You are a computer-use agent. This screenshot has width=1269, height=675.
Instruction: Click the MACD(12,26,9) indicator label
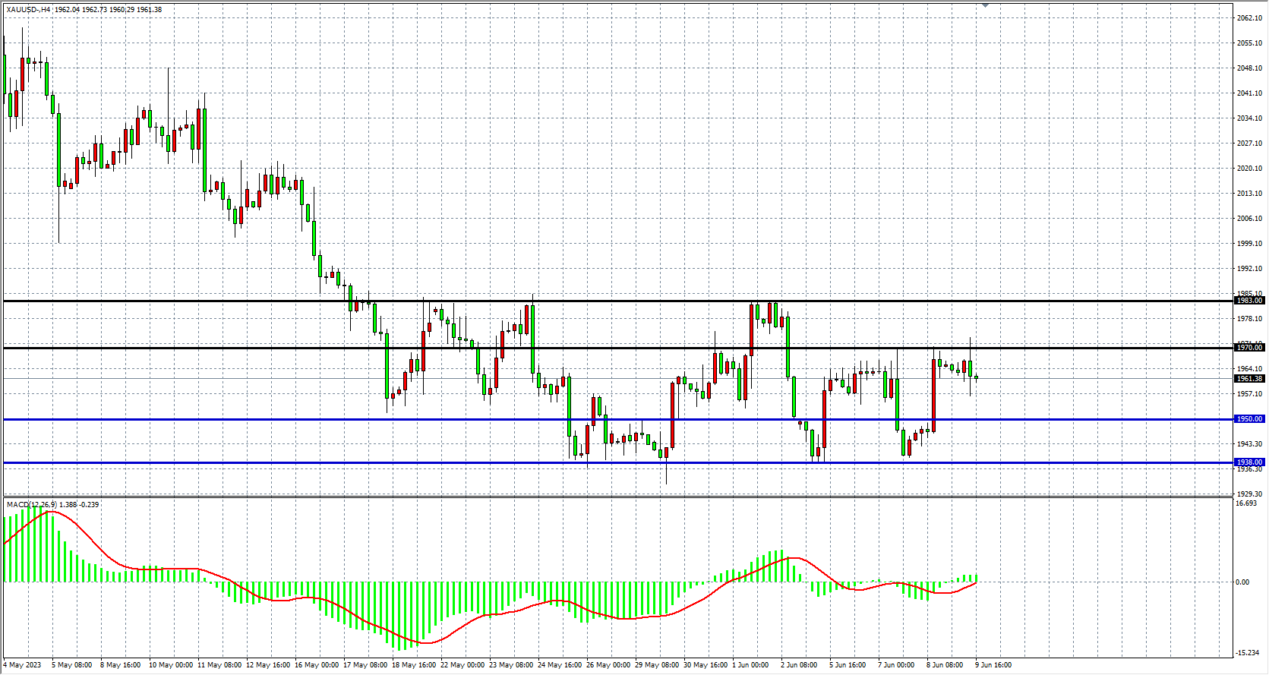pyautogui.click(x=31, y=504)
